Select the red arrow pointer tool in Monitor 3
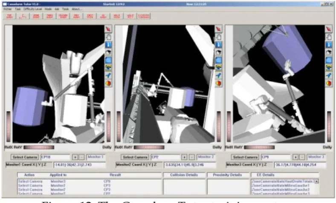 (x=329, y=29)
